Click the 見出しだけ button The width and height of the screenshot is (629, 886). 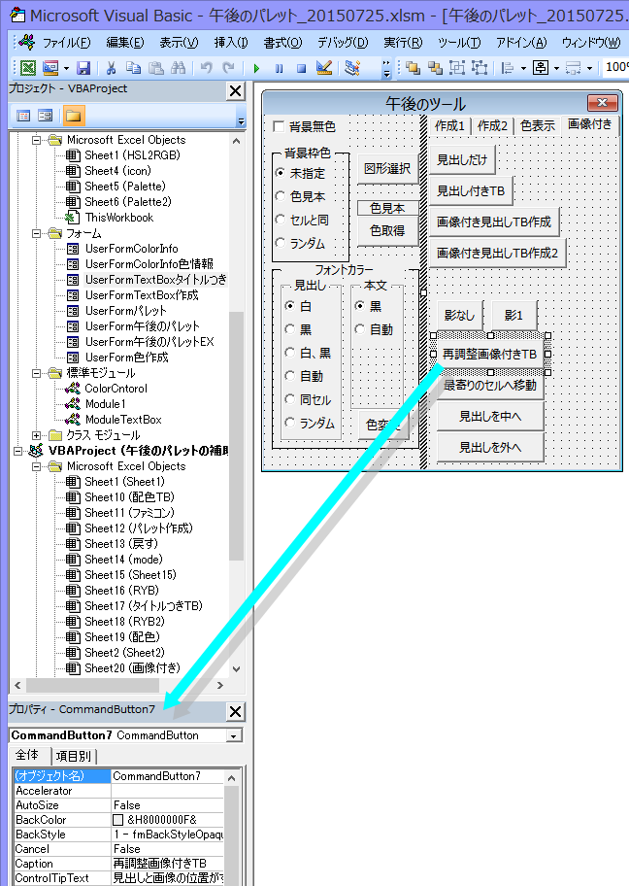tap(462, 160)
